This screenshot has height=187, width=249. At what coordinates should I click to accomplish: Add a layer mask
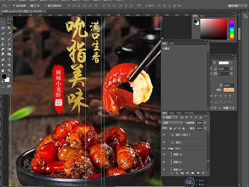(x=182, y=173)
